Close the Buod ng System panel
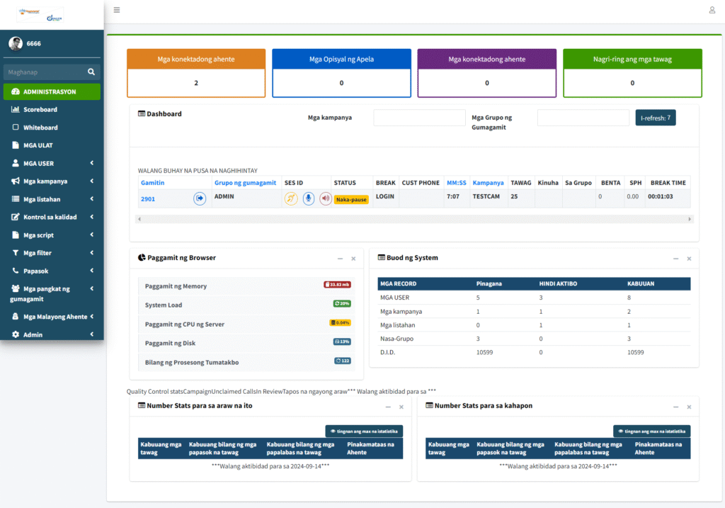 point(689,259)
